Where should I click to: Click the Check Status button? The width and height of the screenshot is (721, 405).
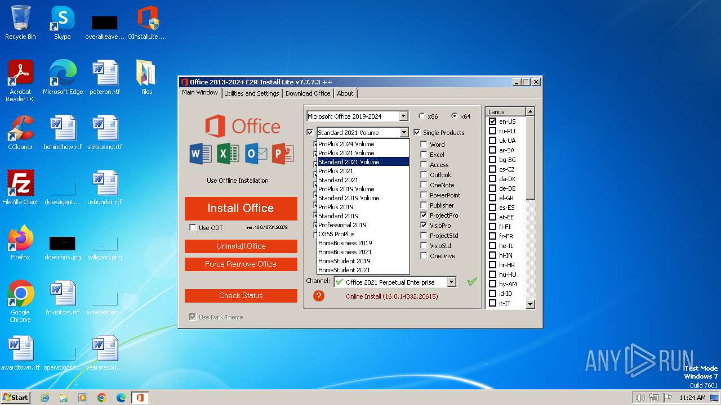(241, 295)
